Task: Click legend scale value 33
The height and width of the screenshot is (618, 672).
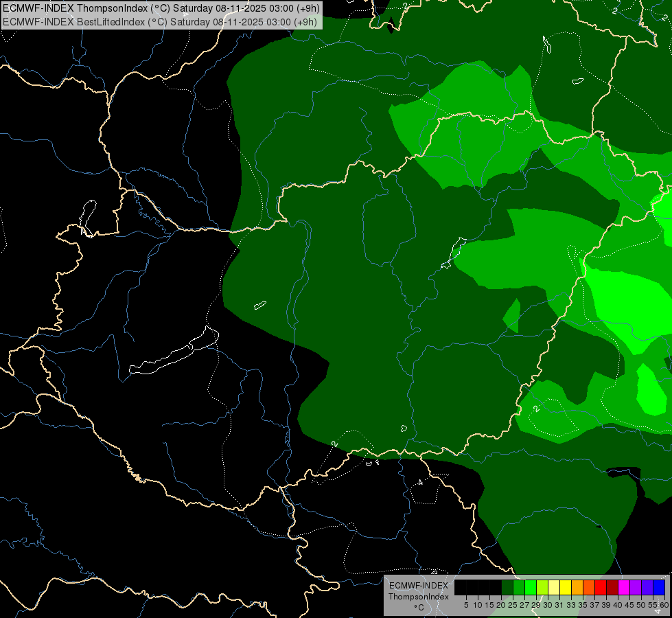Action: [x=571, y=605]
